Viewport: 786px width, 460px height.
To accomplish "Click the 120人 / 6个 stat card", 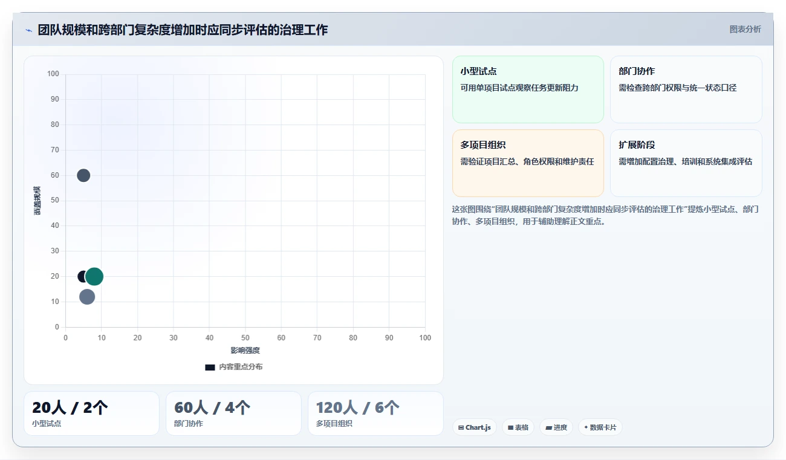I will tap(375, 413).
